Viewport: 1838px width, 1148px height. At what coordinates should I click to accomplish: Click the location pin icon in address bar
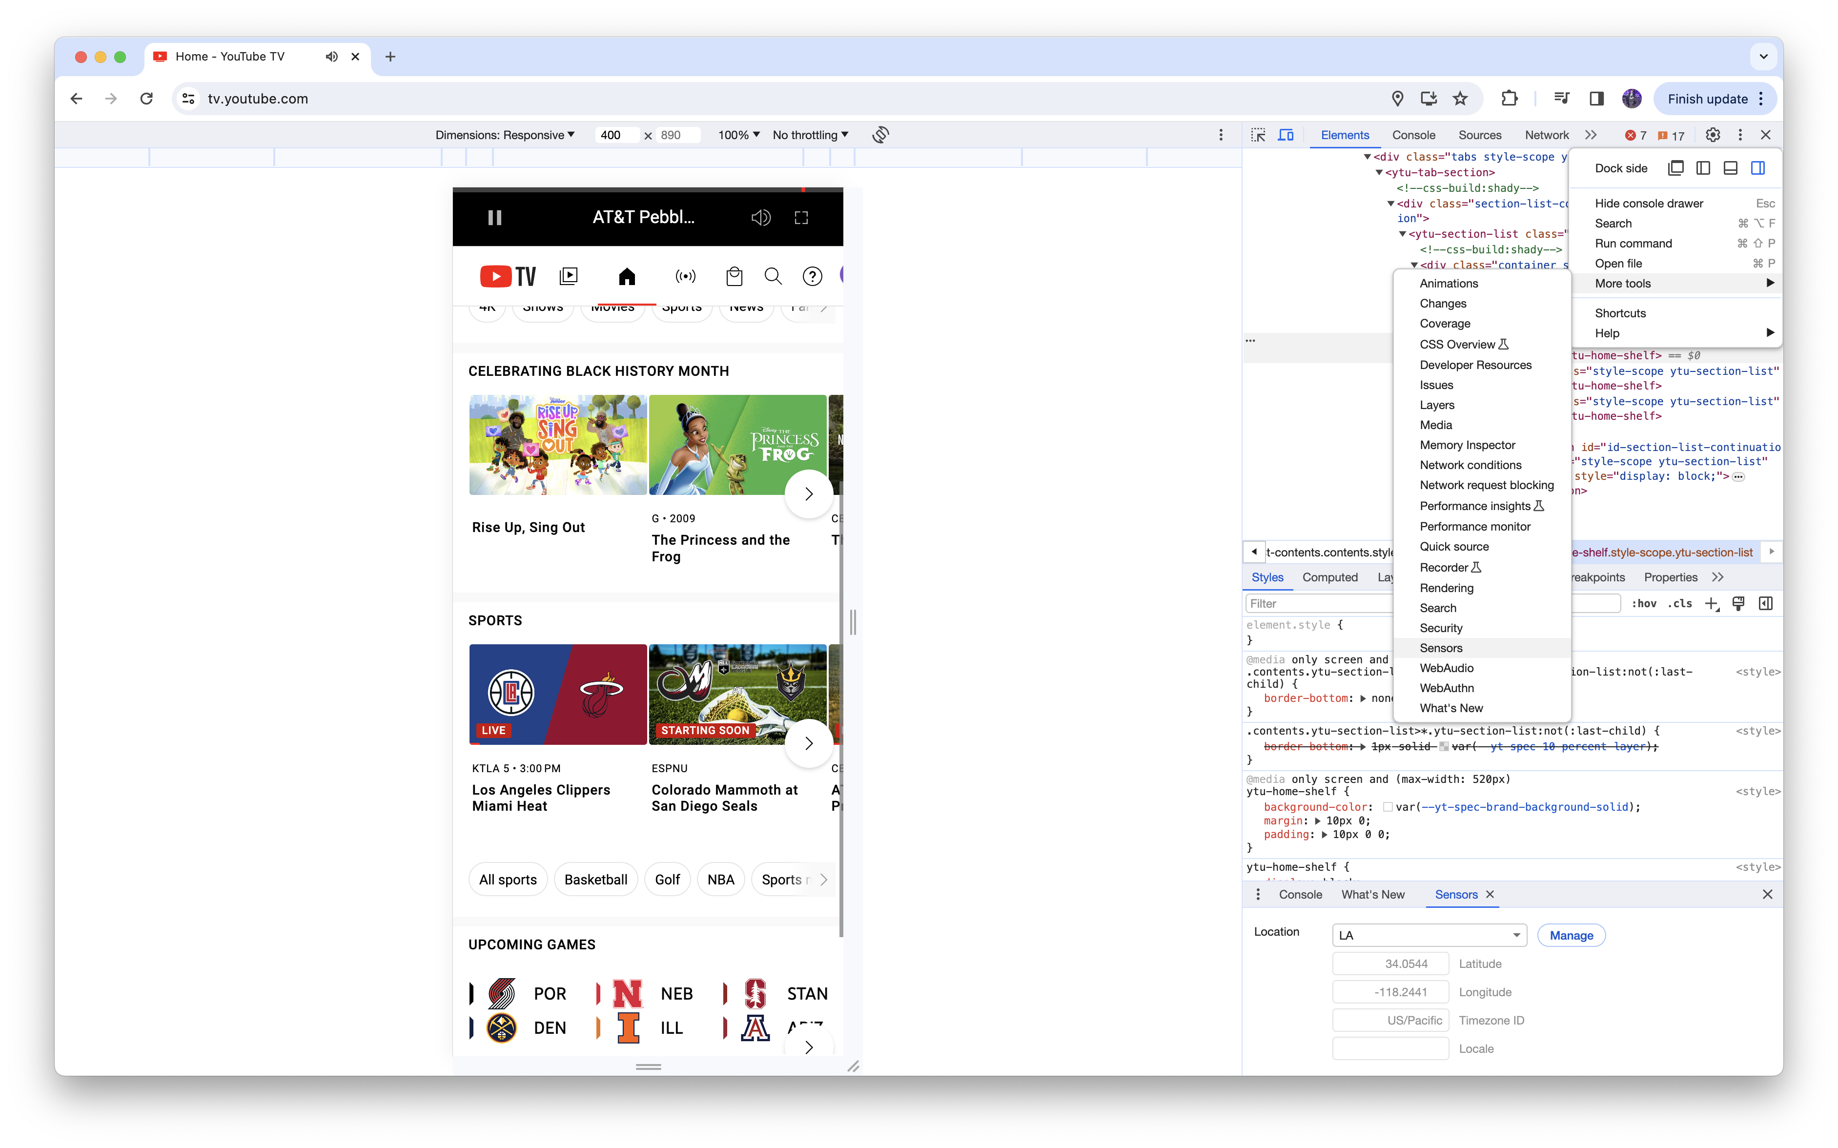1397,99
